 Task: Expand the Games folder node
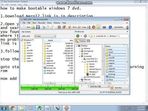tap(85, 64)
